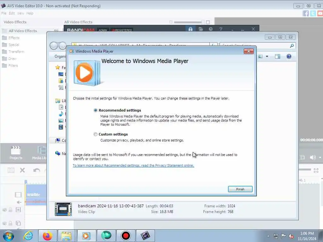Open the Privacy Statement online link
The height and width of the screenshot is (242, 323).
133,165
